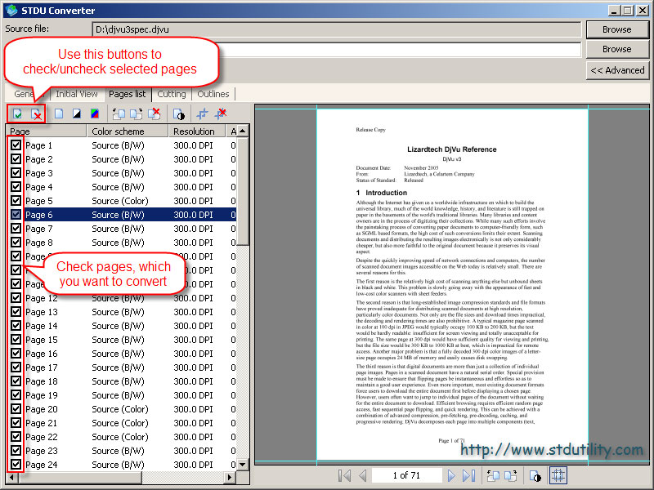Screen dimensions: 654x490
Task: Click horizontal scroll right arrow
Action: tap(230, 477)
